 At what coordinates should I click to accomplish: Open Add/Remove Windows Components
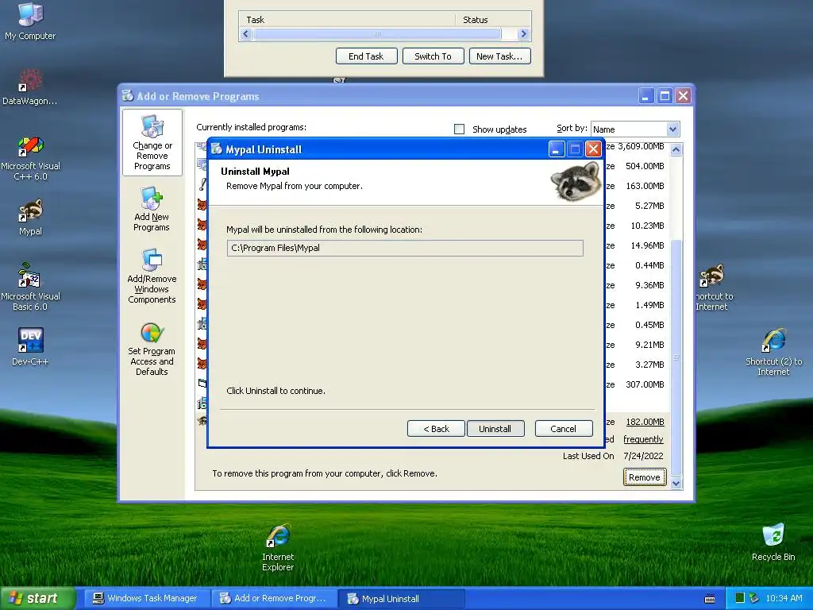(x=152, y=276)
